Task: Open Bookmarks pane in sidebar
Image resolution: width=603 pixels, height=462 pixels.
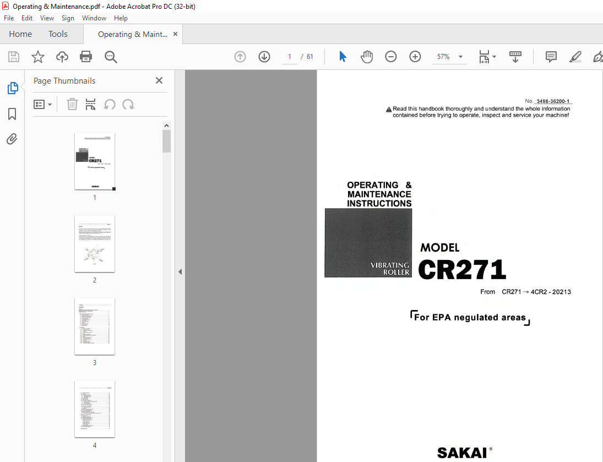Action: coord(12,114)
